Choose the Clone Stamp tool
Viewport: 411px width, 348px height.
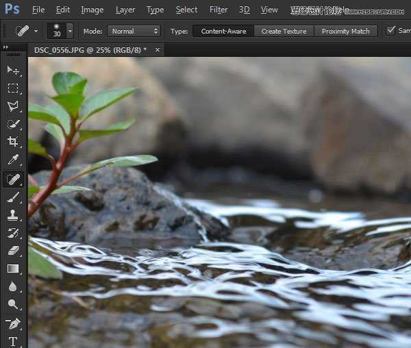[x=13, y=215]
